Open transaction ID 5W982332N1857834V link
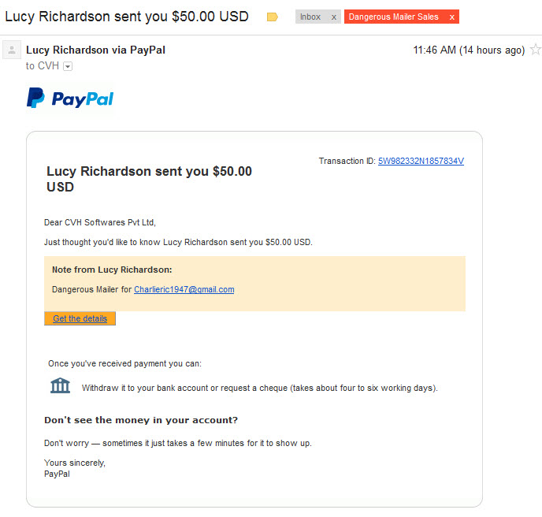Viewport: 542px width, 517px height. [421, 161]
